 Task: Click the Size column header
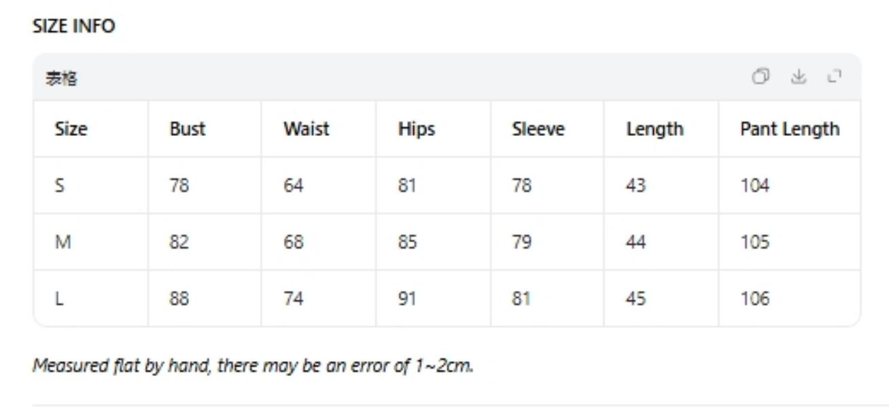click(71, 129)
